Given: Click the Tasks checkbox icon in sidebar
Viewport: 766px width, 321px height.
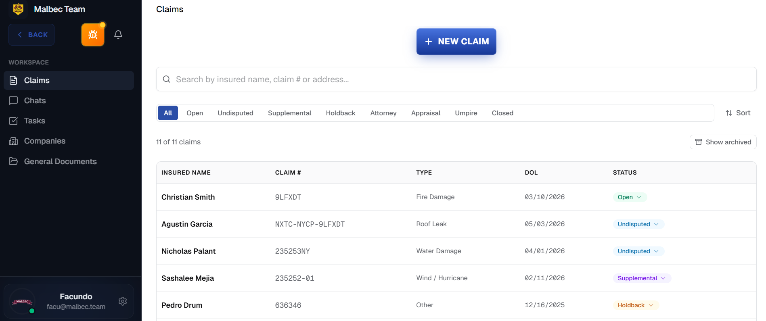Looking at the screenshot, I should 13,121.
